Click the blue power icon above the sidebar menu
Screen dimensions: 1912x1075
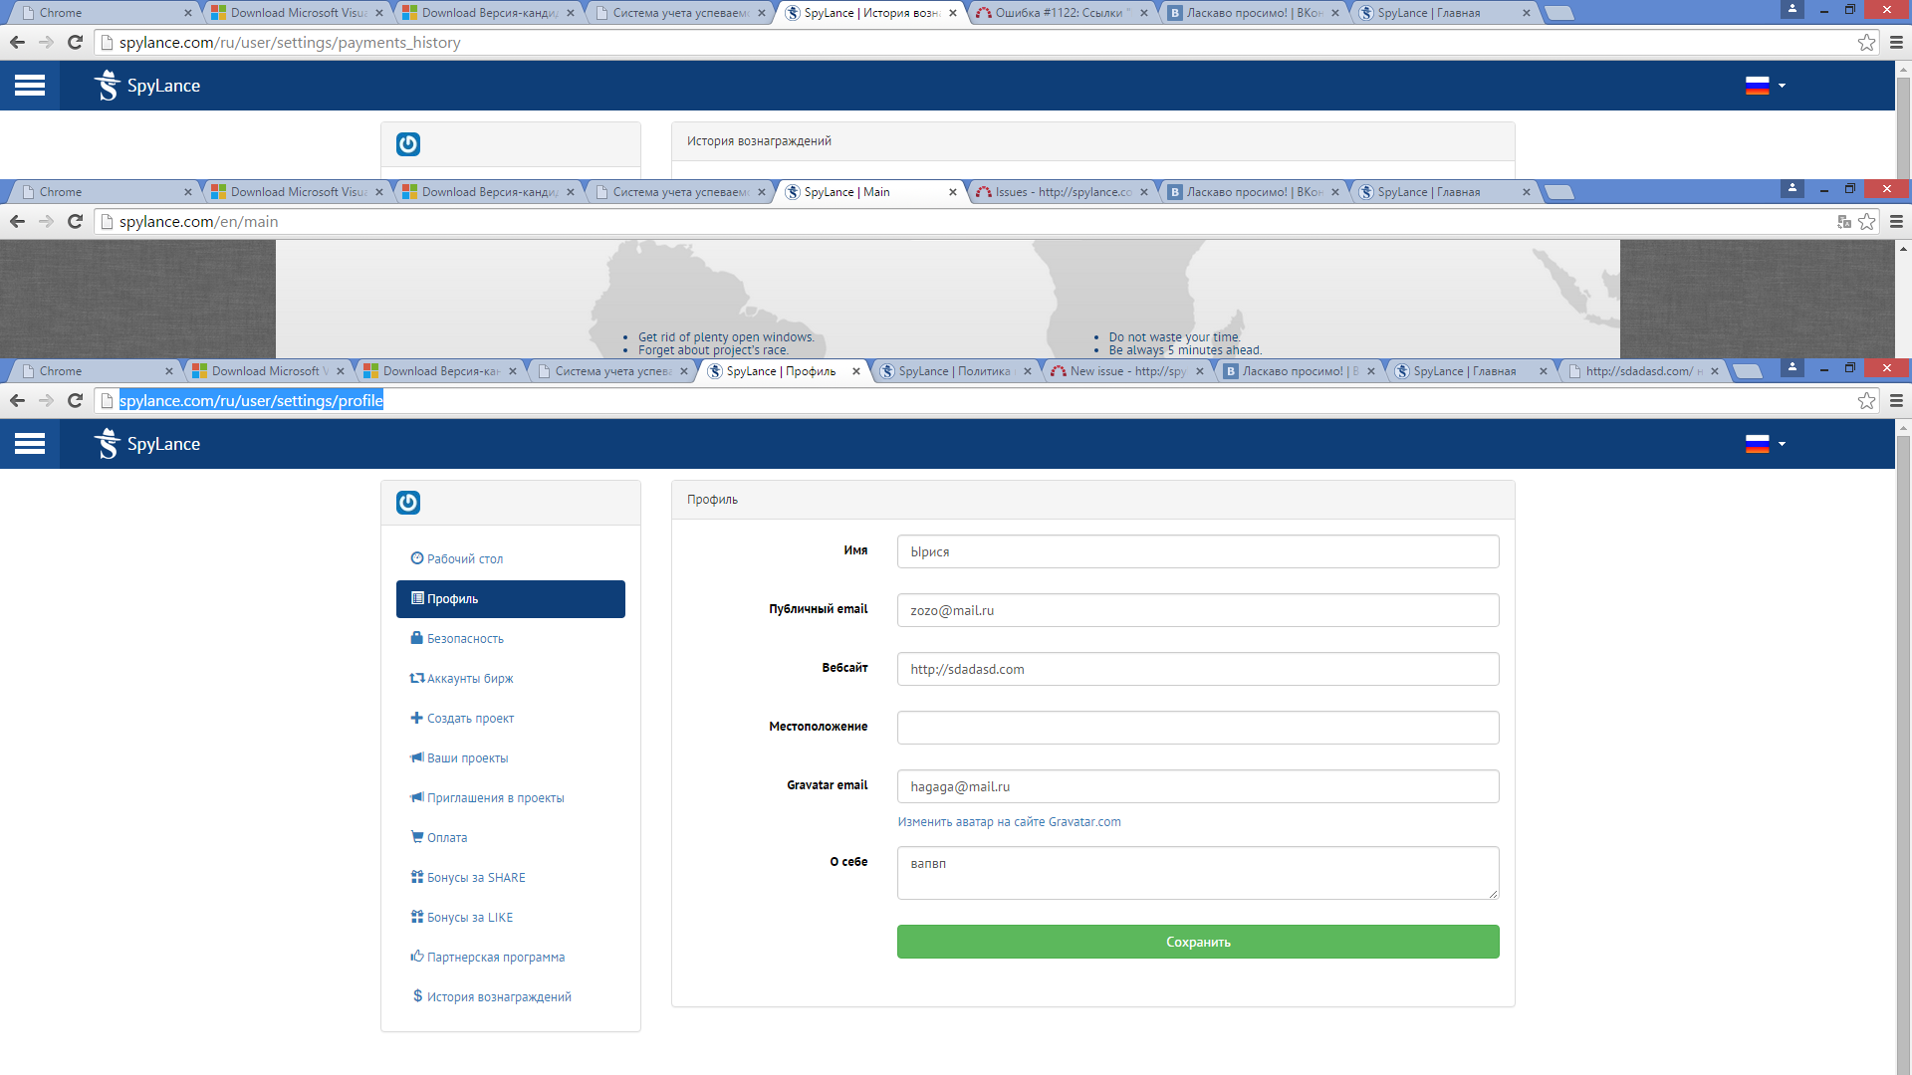(x=408, y=503)
